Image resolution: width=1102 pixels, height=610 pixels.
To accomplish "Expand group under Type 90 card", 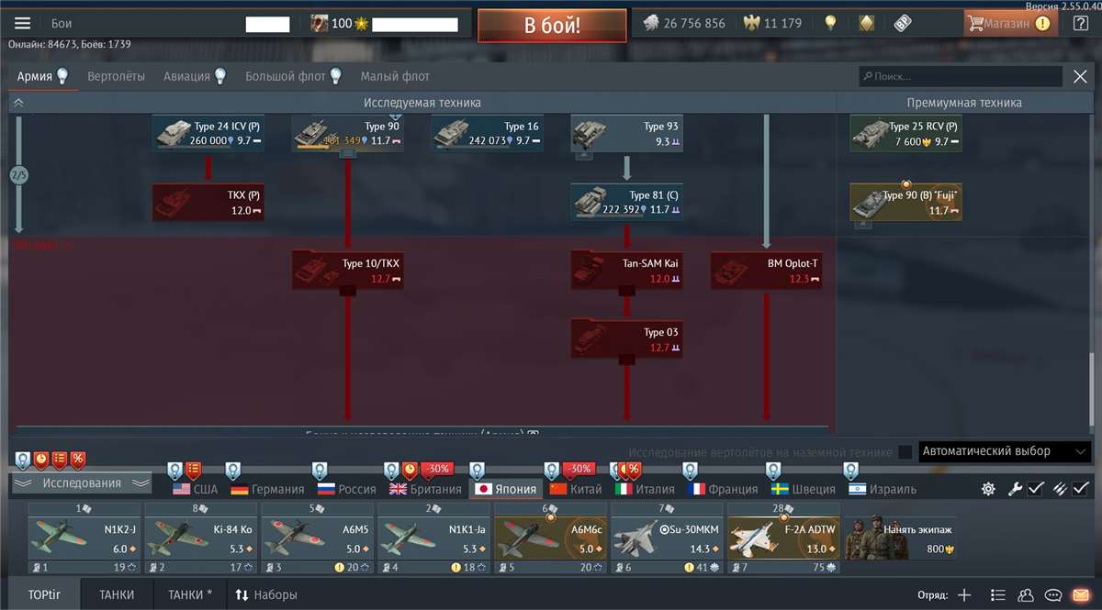I will [x=347, y=155].
